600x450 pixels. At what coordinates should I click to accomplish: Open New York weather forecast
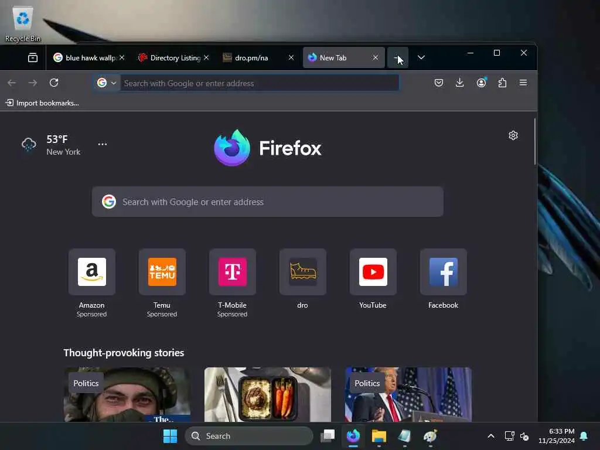pyautogui.click(x=52, y=145)
